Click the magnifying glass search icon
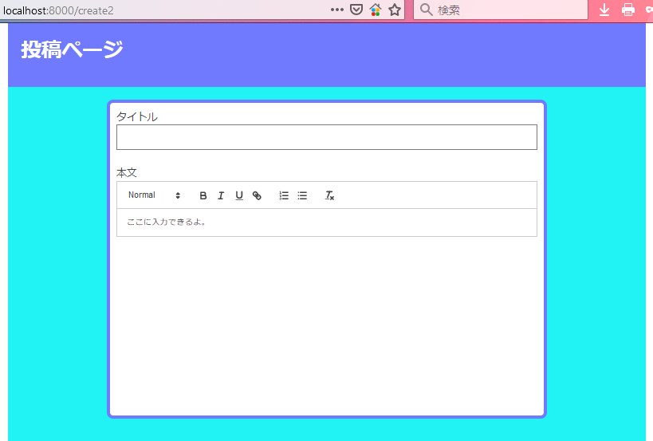 [x=426, y=10]
